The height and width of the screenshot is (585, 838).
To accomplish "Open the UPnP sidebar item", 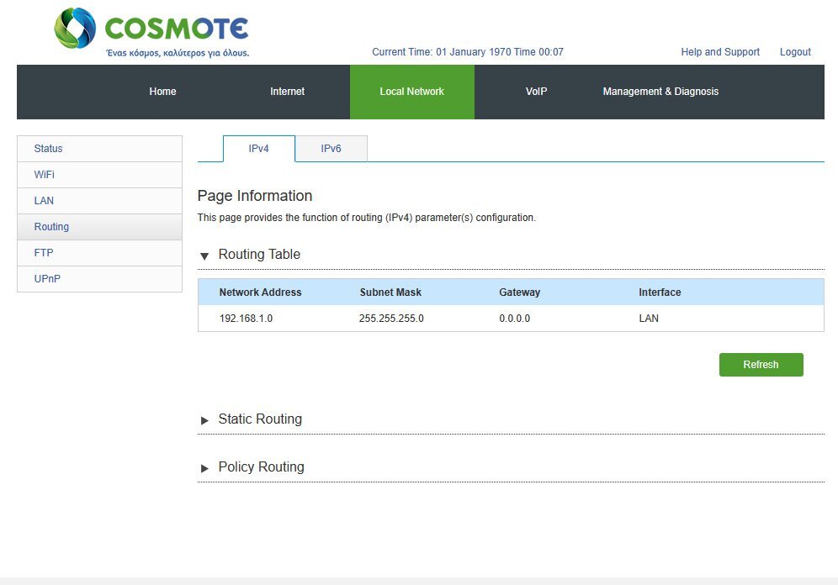I will (x=99, y=279).
